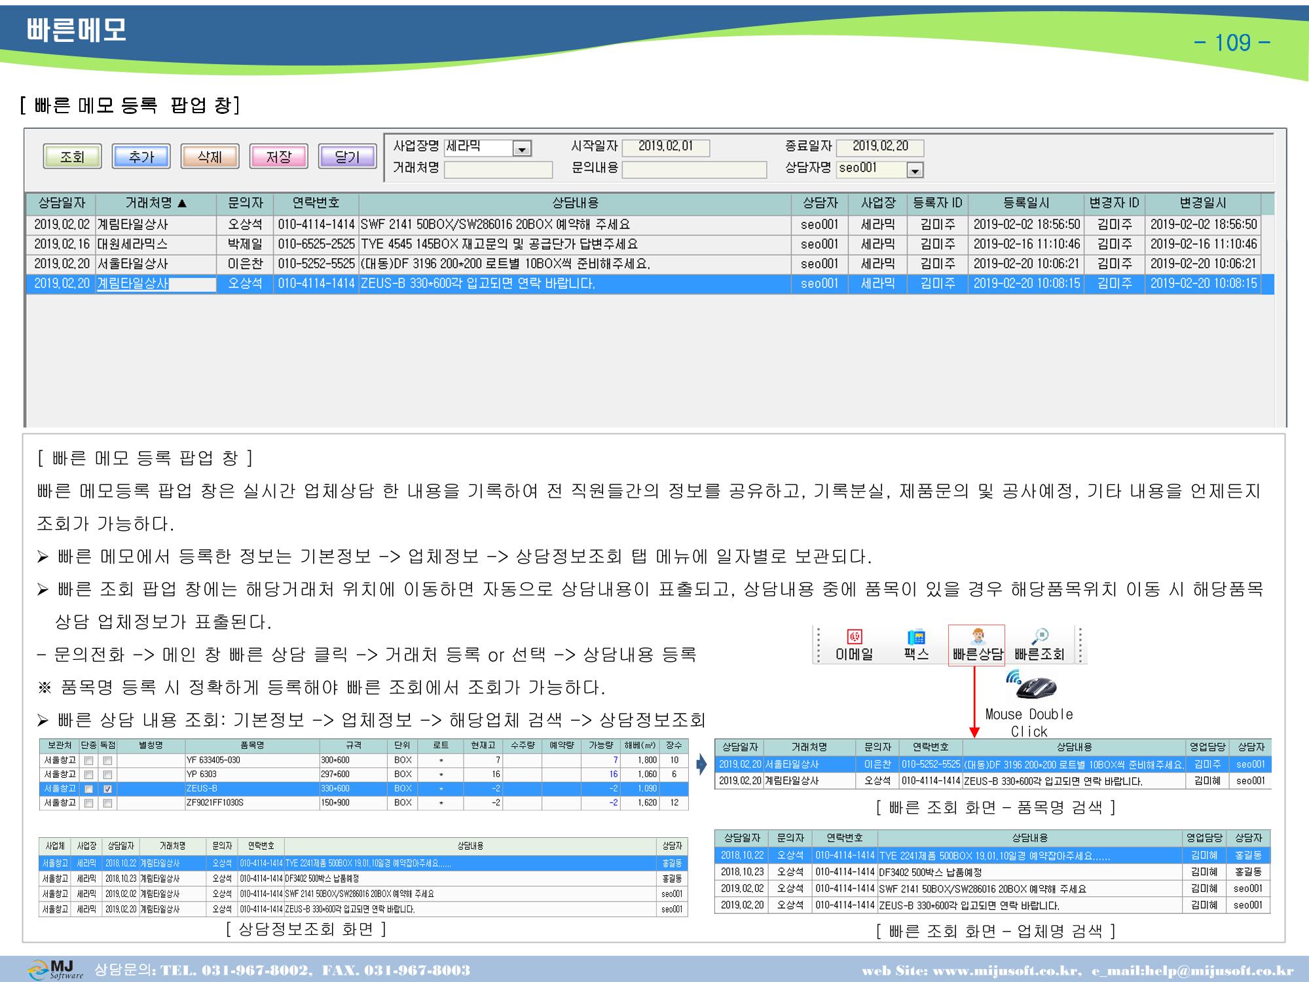Click 박제일 inquirer cell
The height and width of the screenshot is (982, 1309).
click(245, 244)
